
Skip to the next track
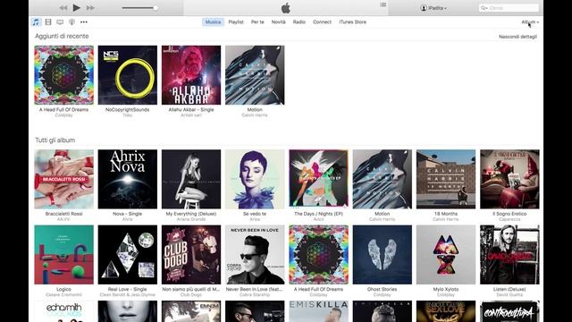coord(90,8)
